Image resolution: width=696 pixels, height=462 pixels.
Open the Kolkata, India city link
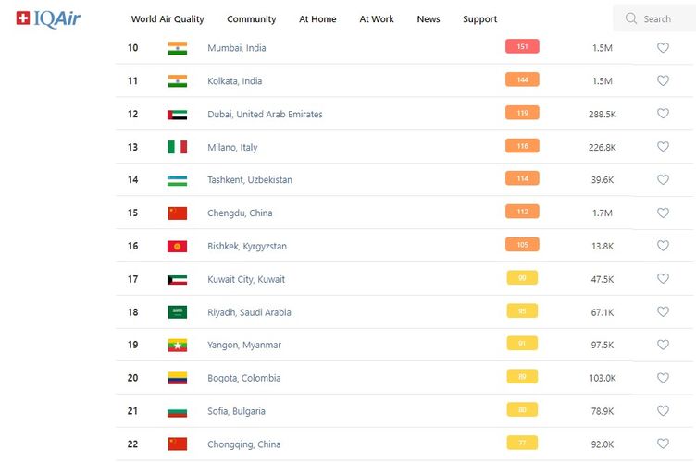(x=234, y=81)
